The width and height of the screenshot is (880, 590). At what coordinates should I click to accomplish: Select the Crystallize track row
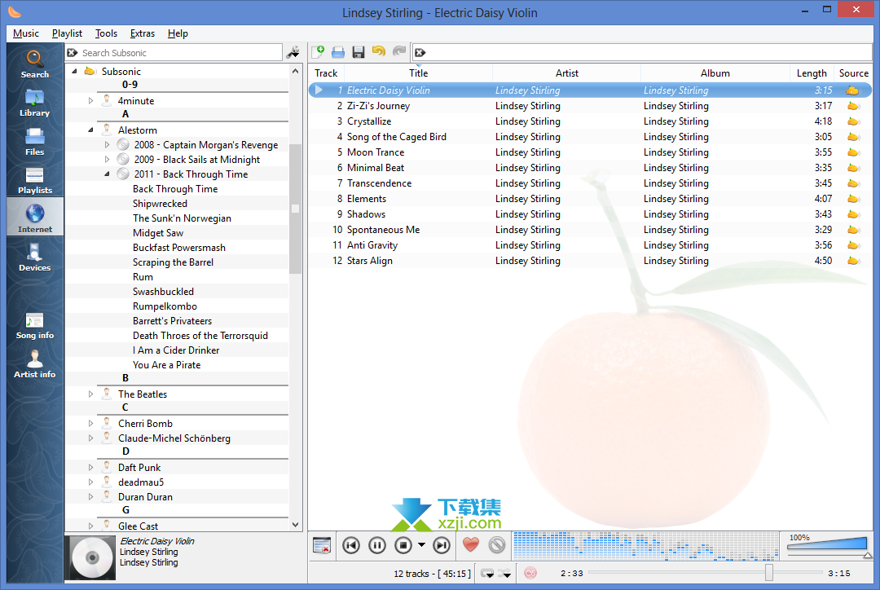coord(590,121)
